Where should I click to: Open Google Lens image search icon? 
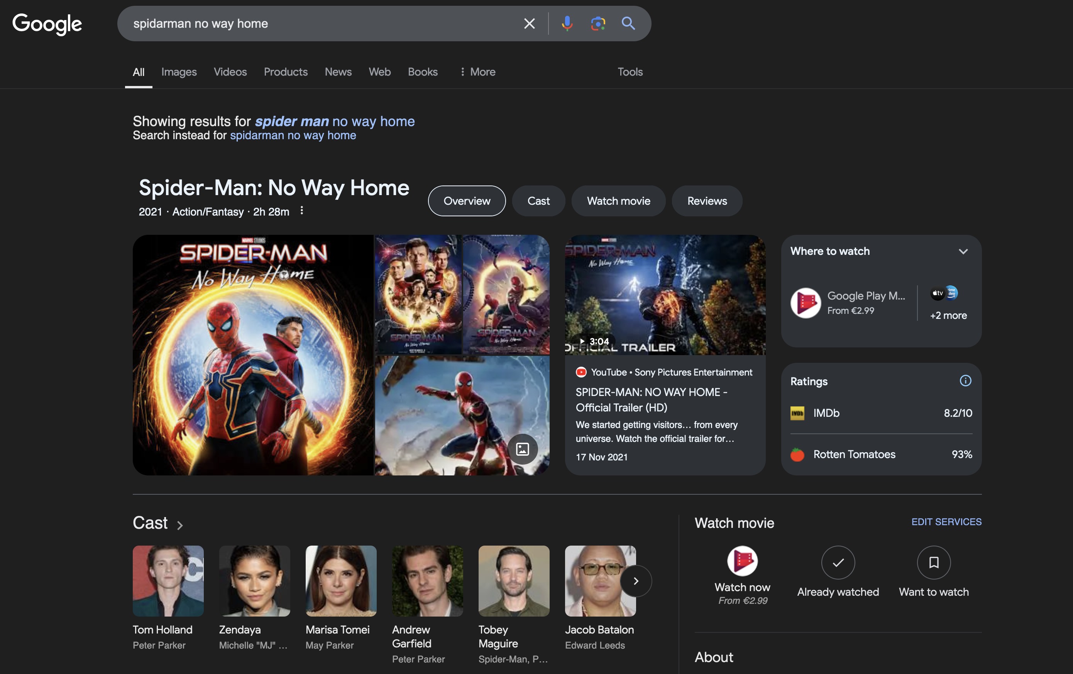tap(597, 24)
